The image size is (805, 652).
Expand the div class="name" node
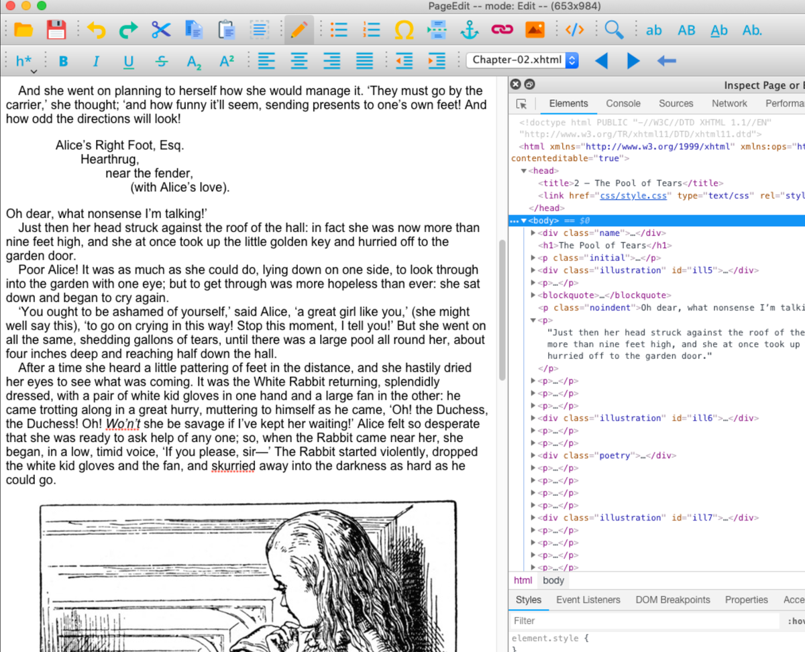533,233
